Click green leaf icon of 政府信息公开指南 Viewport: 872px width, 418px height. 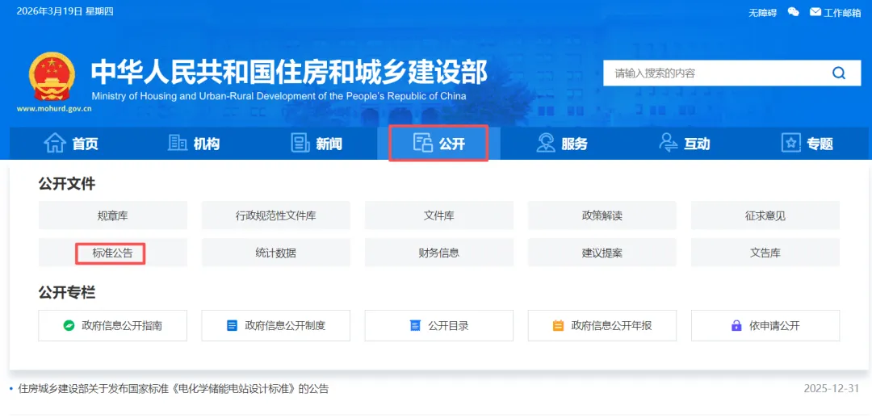tap(69, 326)
